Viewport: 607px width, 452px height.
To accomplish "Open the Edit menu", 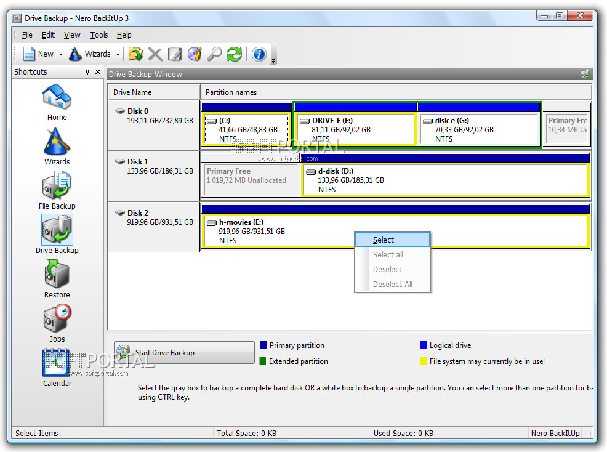I will tap(48, 35).
